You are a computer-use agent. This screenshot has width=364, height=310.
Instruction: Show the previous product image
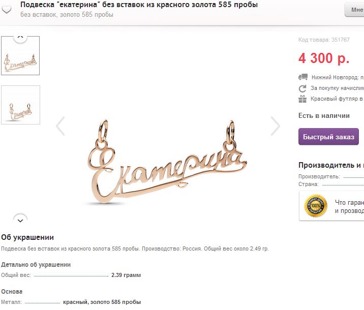tap(60, 126)
